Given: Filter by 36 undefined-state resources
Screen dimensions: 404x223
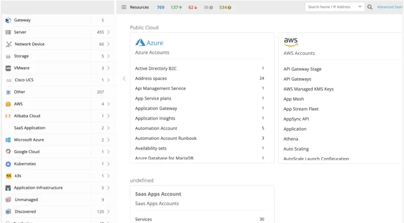Looking at the screenshot, I should click(208, 7).
